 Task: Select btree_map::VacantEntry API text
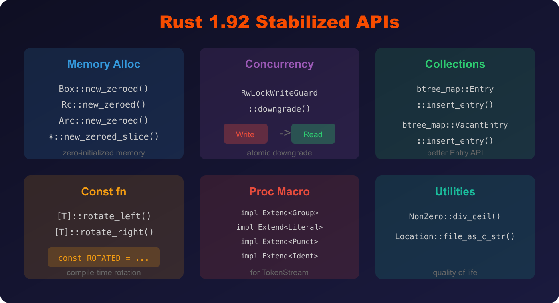pos(455,125)
